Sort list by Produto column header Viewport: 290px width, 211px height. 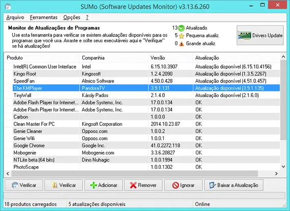click(x=42, y=58)
